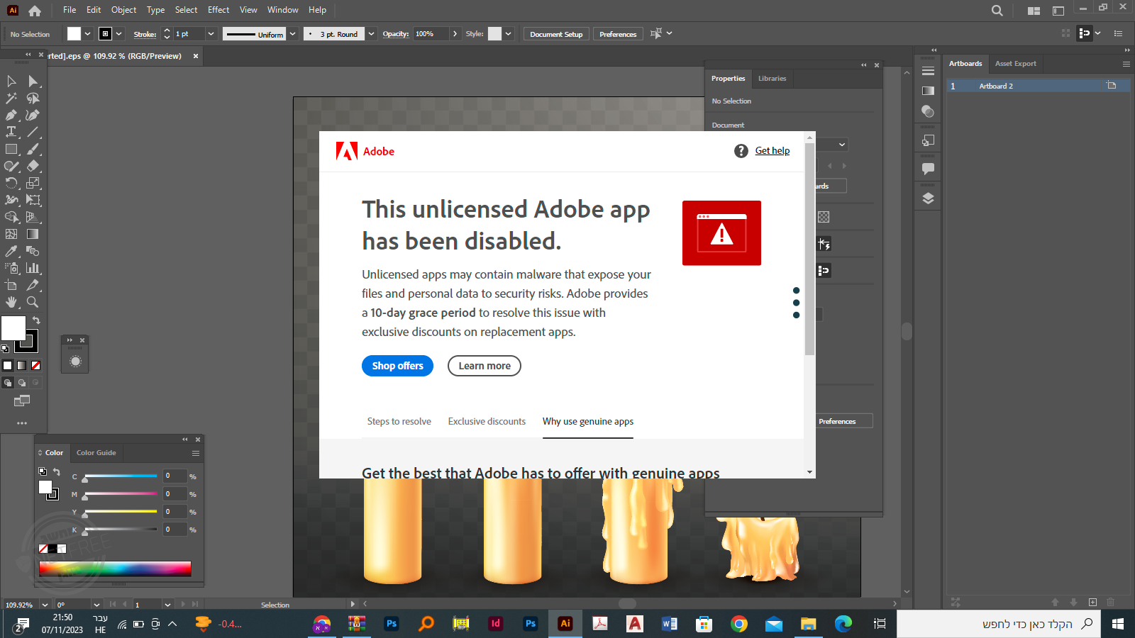Viewport: 1135px width, 638px height.
Task: Open the 3 pt. Round brush dropdown
Action: coord(371,34)
